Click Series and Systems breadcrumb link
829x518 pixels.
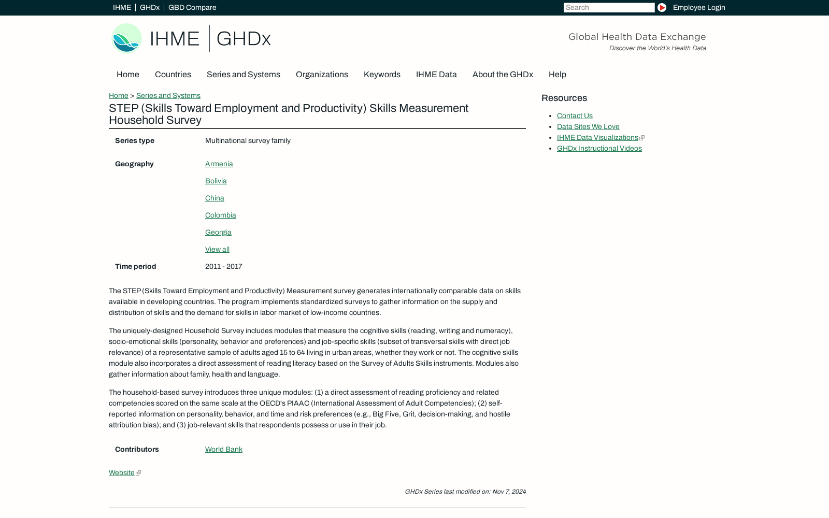click(x=168, y=95)
